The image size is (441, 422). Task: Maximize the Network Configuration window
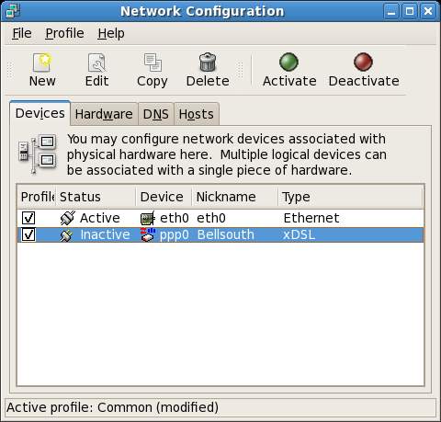pos(410,12)
